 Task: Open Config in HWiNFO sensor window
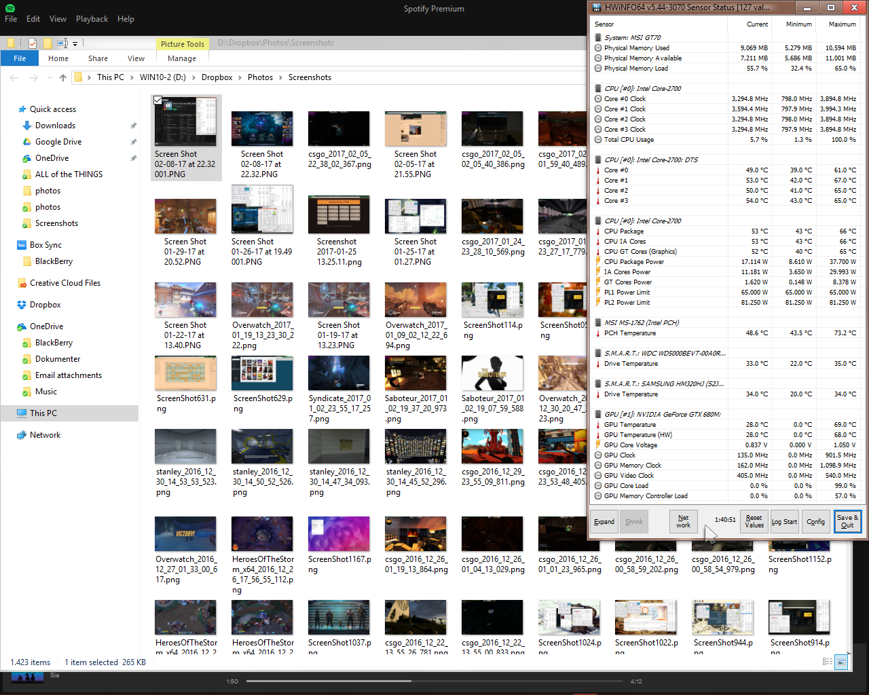click(815, 522)
